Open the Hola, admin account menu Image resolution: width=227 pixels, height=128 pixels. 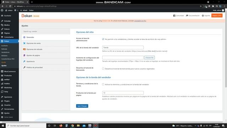click(218, 10)
